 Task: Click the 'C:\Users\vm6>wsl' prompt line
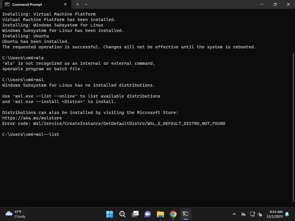[23, 80]
